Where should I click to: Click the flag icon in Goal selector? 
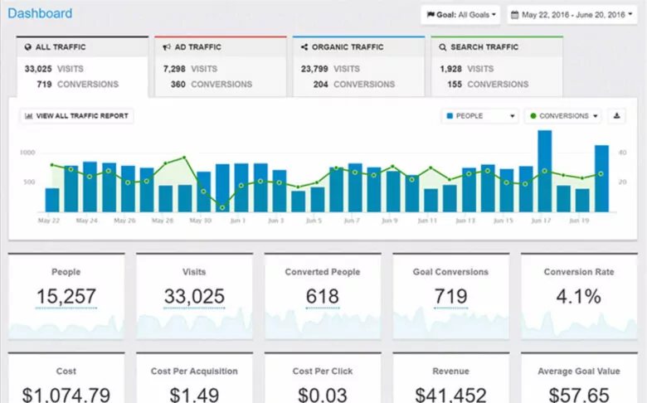(x=430, y=15)
